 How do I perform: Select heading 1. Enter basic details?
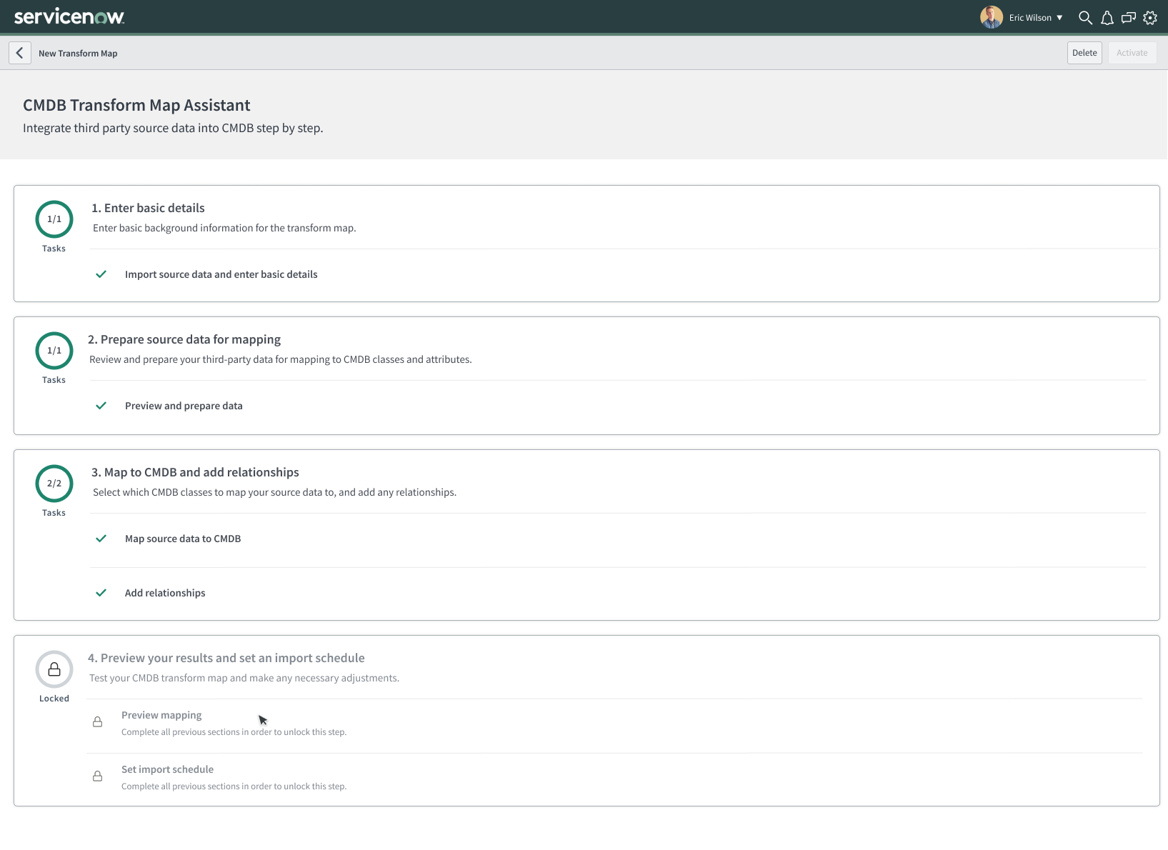coord(148,208)
